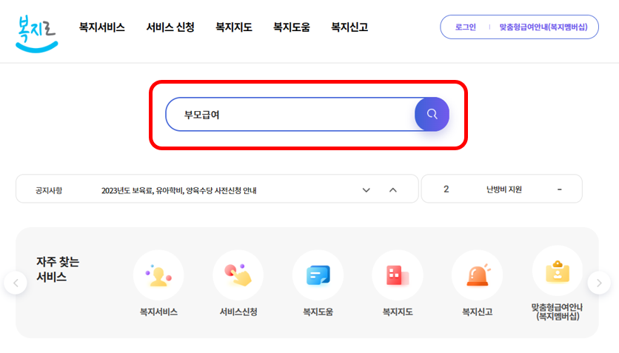This screenshot has width=619, height=353.
Task: Open the 서비스신청 hand icon
Action: click(238, 275)
